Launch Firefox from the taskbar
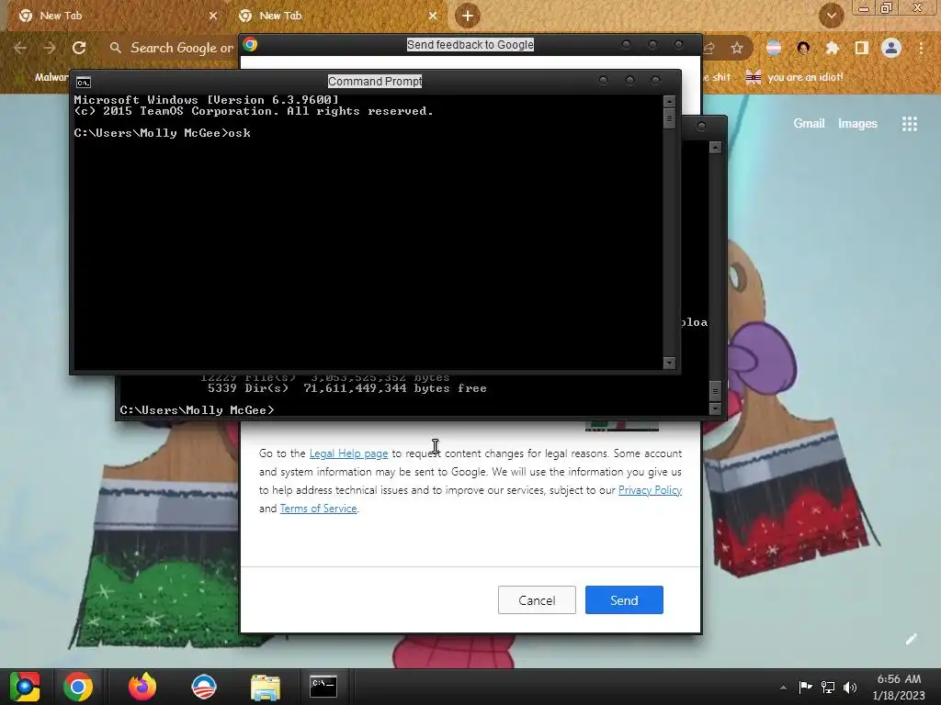Image resolution: width=941 pixels, height=705 pixels. point(142,687)
